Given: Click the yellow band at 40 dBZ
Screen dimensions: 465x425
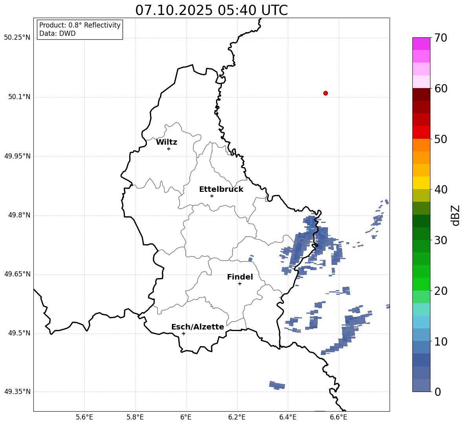Looking at the screenshot, I should tap(421, 183).
